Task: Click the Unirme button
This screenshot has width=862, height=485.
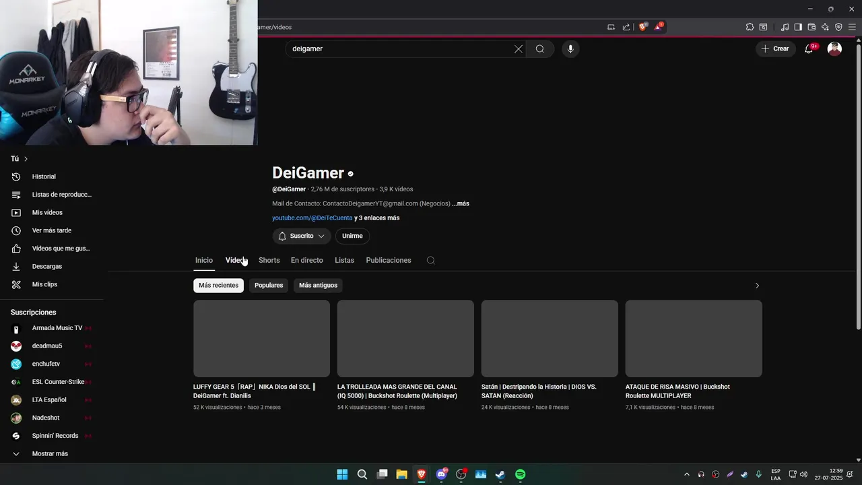Action: pos(352,236)
